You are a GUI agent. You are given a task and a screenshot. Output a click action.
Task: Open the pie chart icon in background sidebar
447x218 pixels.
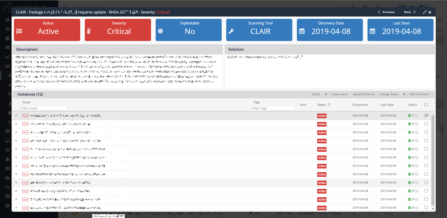tap(8, 20)
